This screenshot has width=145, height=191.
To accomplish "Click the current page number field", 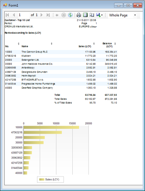I will (24, 15).
